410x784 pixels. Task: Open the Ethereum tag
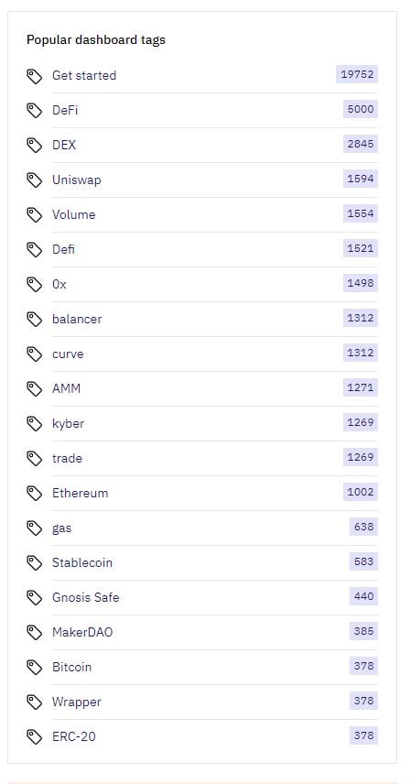coord(80,493)
